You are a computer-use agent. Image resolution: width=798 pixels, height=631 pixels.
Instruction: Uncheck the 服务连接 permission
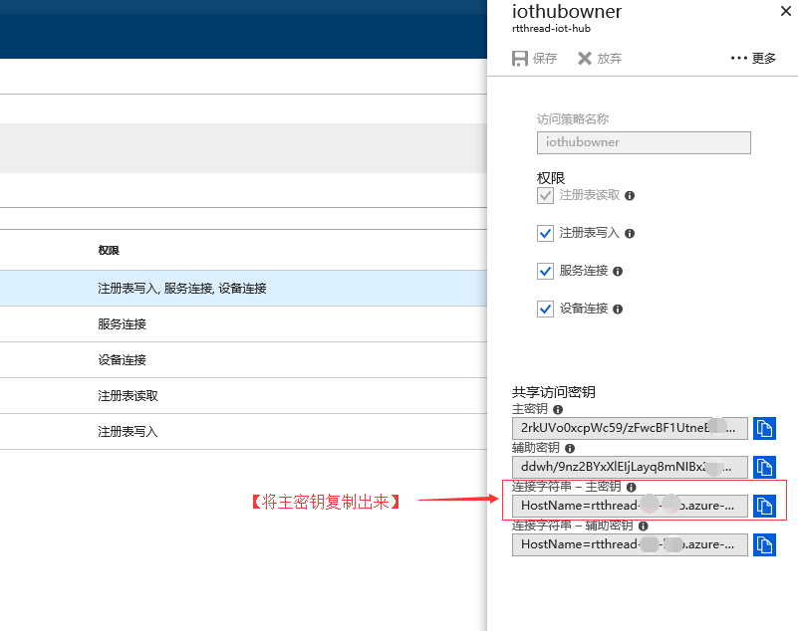tap(545, 271)
